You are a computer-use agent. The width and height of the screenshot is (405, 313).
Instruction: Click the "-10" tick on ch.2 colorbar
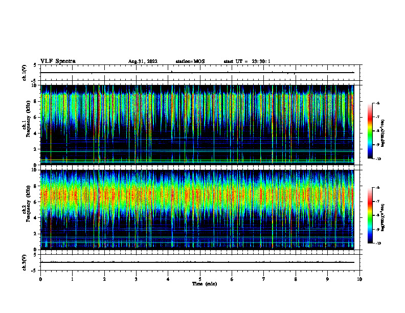coord(378,243)
